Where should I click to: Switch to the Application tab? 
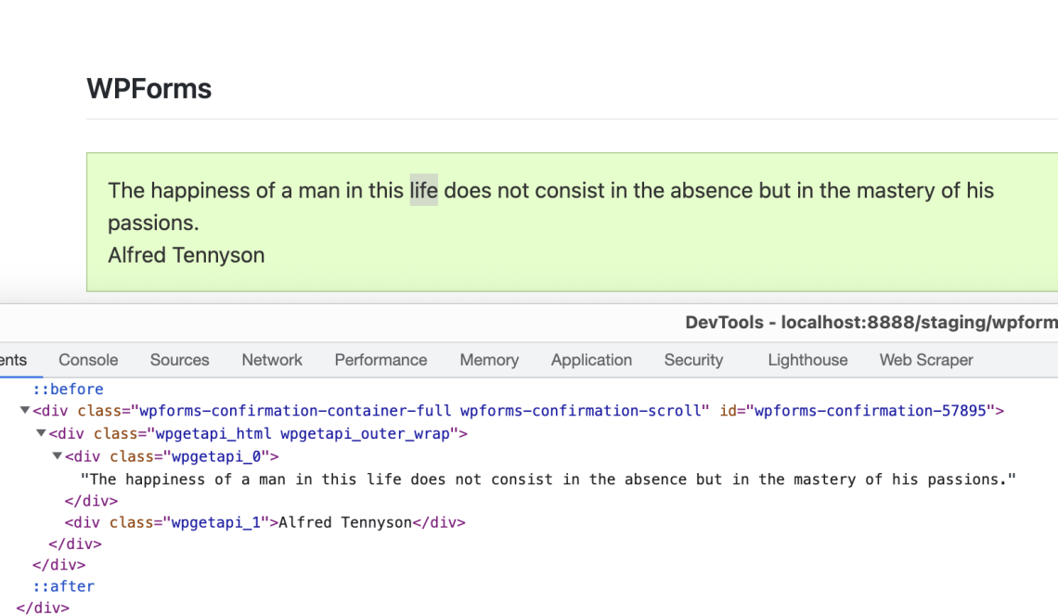pos(591,360)
